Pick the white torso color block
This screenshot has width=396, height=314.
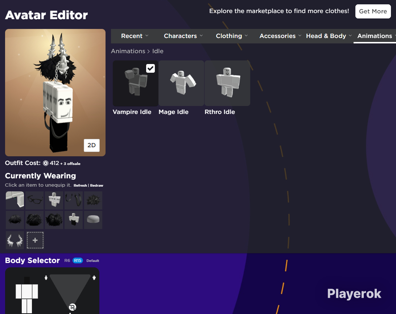tap(27, 292)
